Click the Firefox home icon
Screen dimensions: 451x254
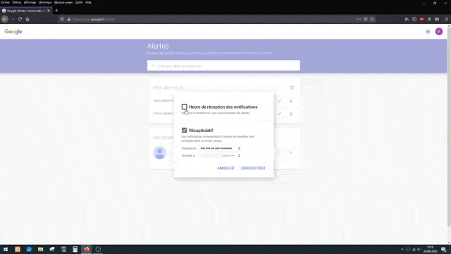(27, 19)
